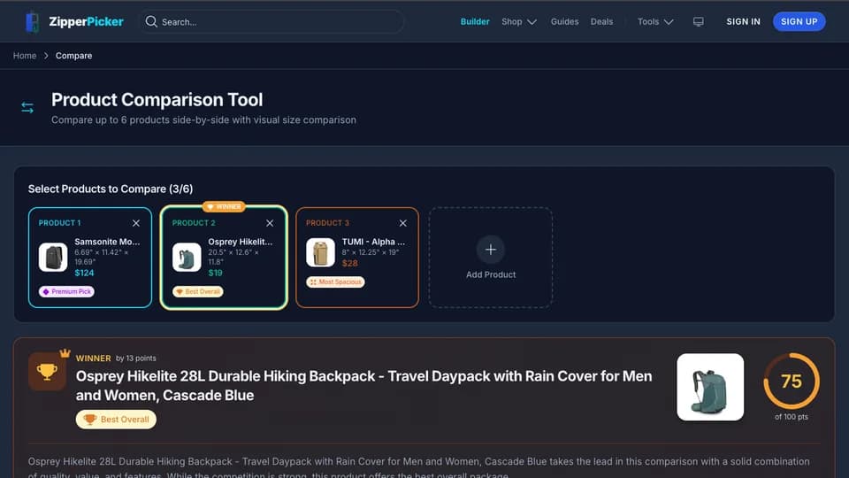Click the PRODUCT 3 label
The height and width of the screenshot is (478, 849).
327,223
